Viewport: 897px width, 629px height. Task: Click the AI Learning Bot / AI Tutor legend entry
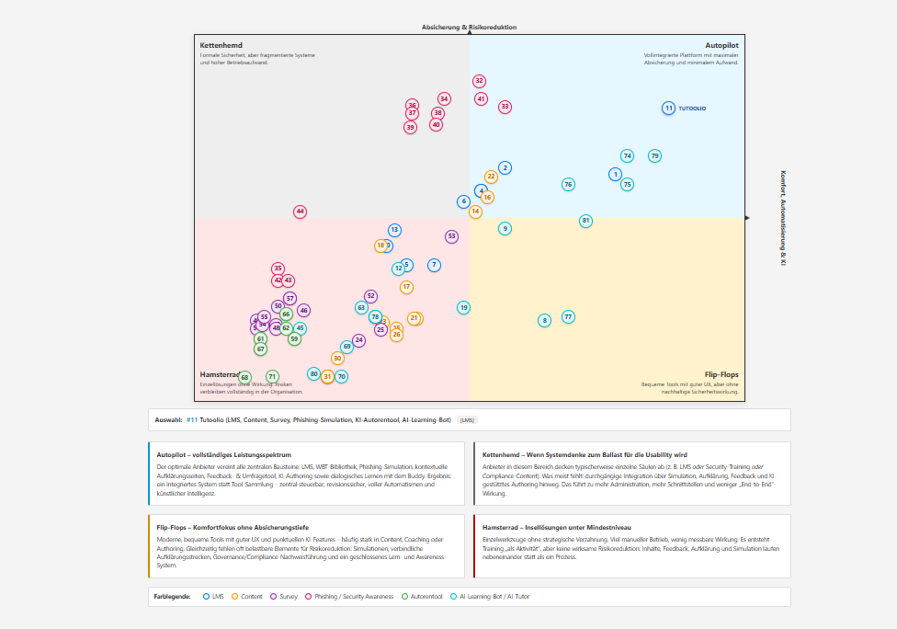[490, 597]
